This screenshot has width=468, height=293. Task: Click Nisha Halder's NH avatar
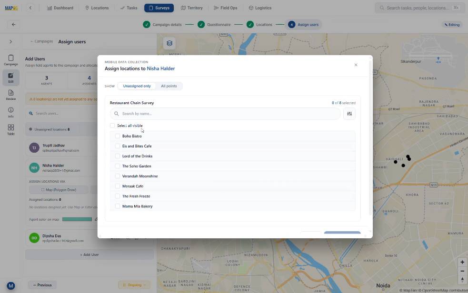click(34, 167)
